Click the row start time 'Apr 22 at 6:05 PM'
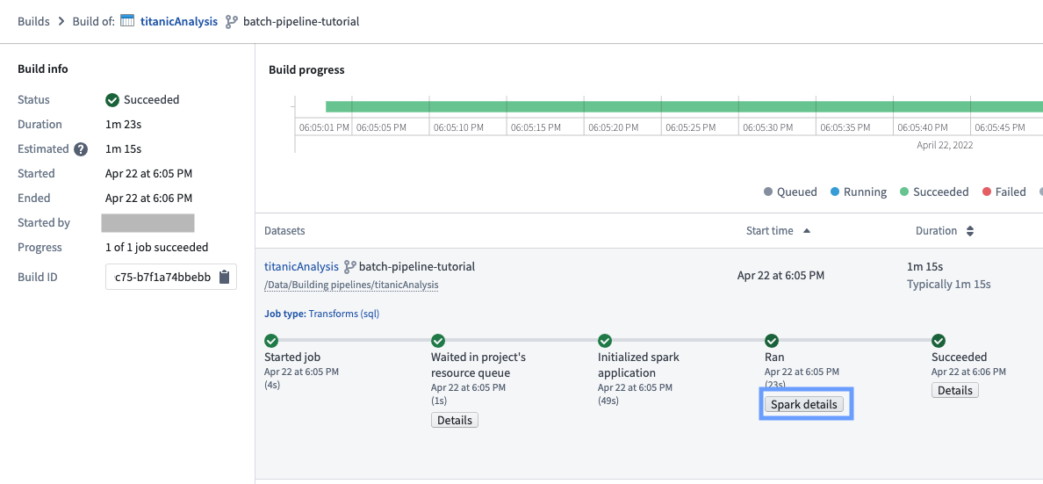The width and height of the screenshot is (1043, 484). pos(780,276)
